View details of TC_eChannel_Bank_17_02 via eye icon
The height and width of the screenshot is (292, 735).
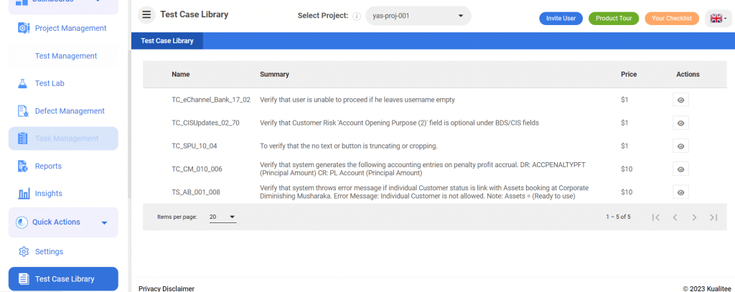(680, 100)
